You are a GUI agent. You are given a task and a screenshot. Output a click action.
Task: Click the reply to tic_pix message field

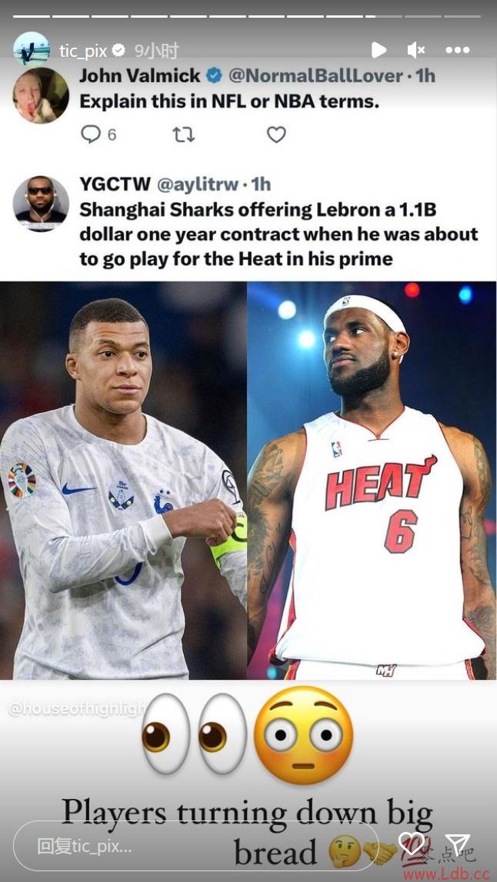pyautogui.click(x=195, y=846)
